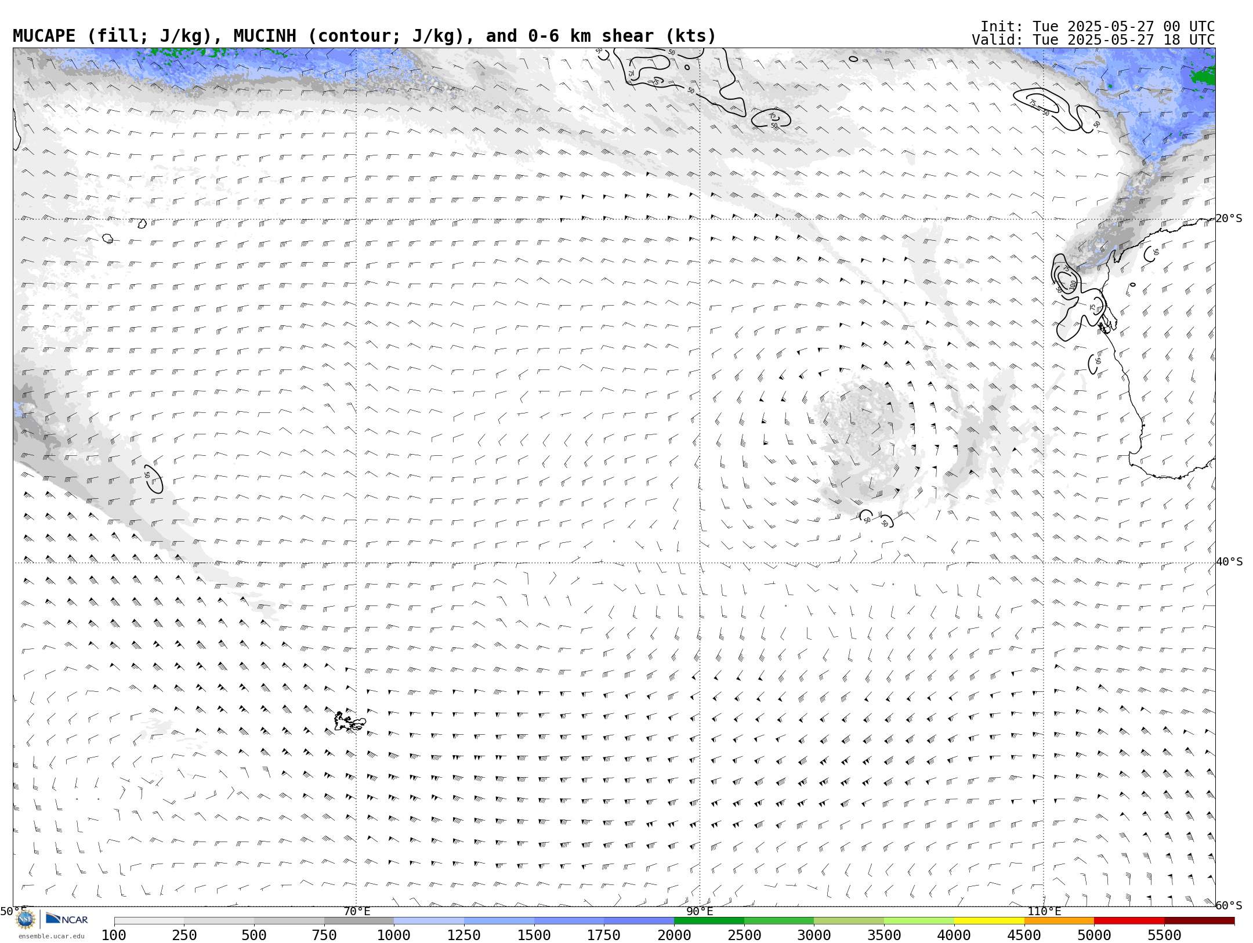Open the ensemble.ucar.edu link text
The image size is (1253, 943).
51,936
